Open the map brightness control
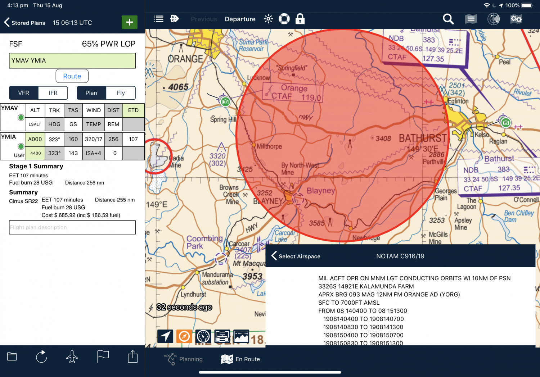This screenshot has width=540, height=377. (x=268, y=19)
